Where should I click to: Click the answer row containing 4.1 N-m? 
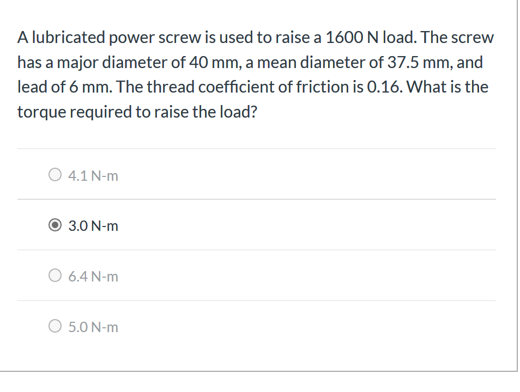[256, 174]
